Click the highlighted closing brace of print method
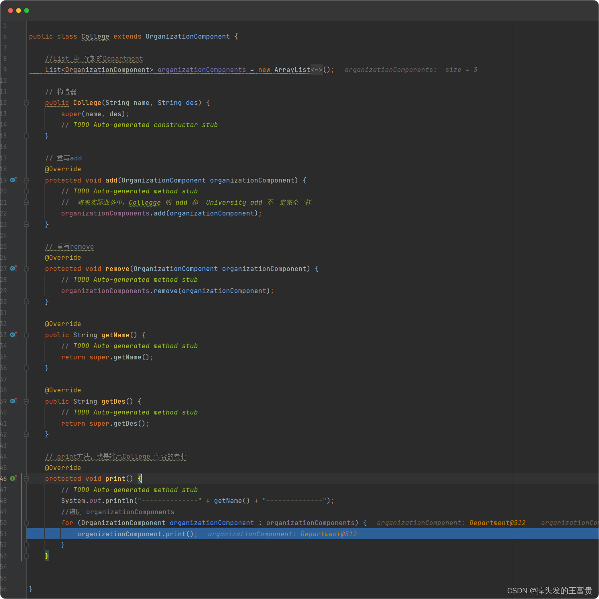The width and height of the screenshot is (599, 599). coord(47,556)
